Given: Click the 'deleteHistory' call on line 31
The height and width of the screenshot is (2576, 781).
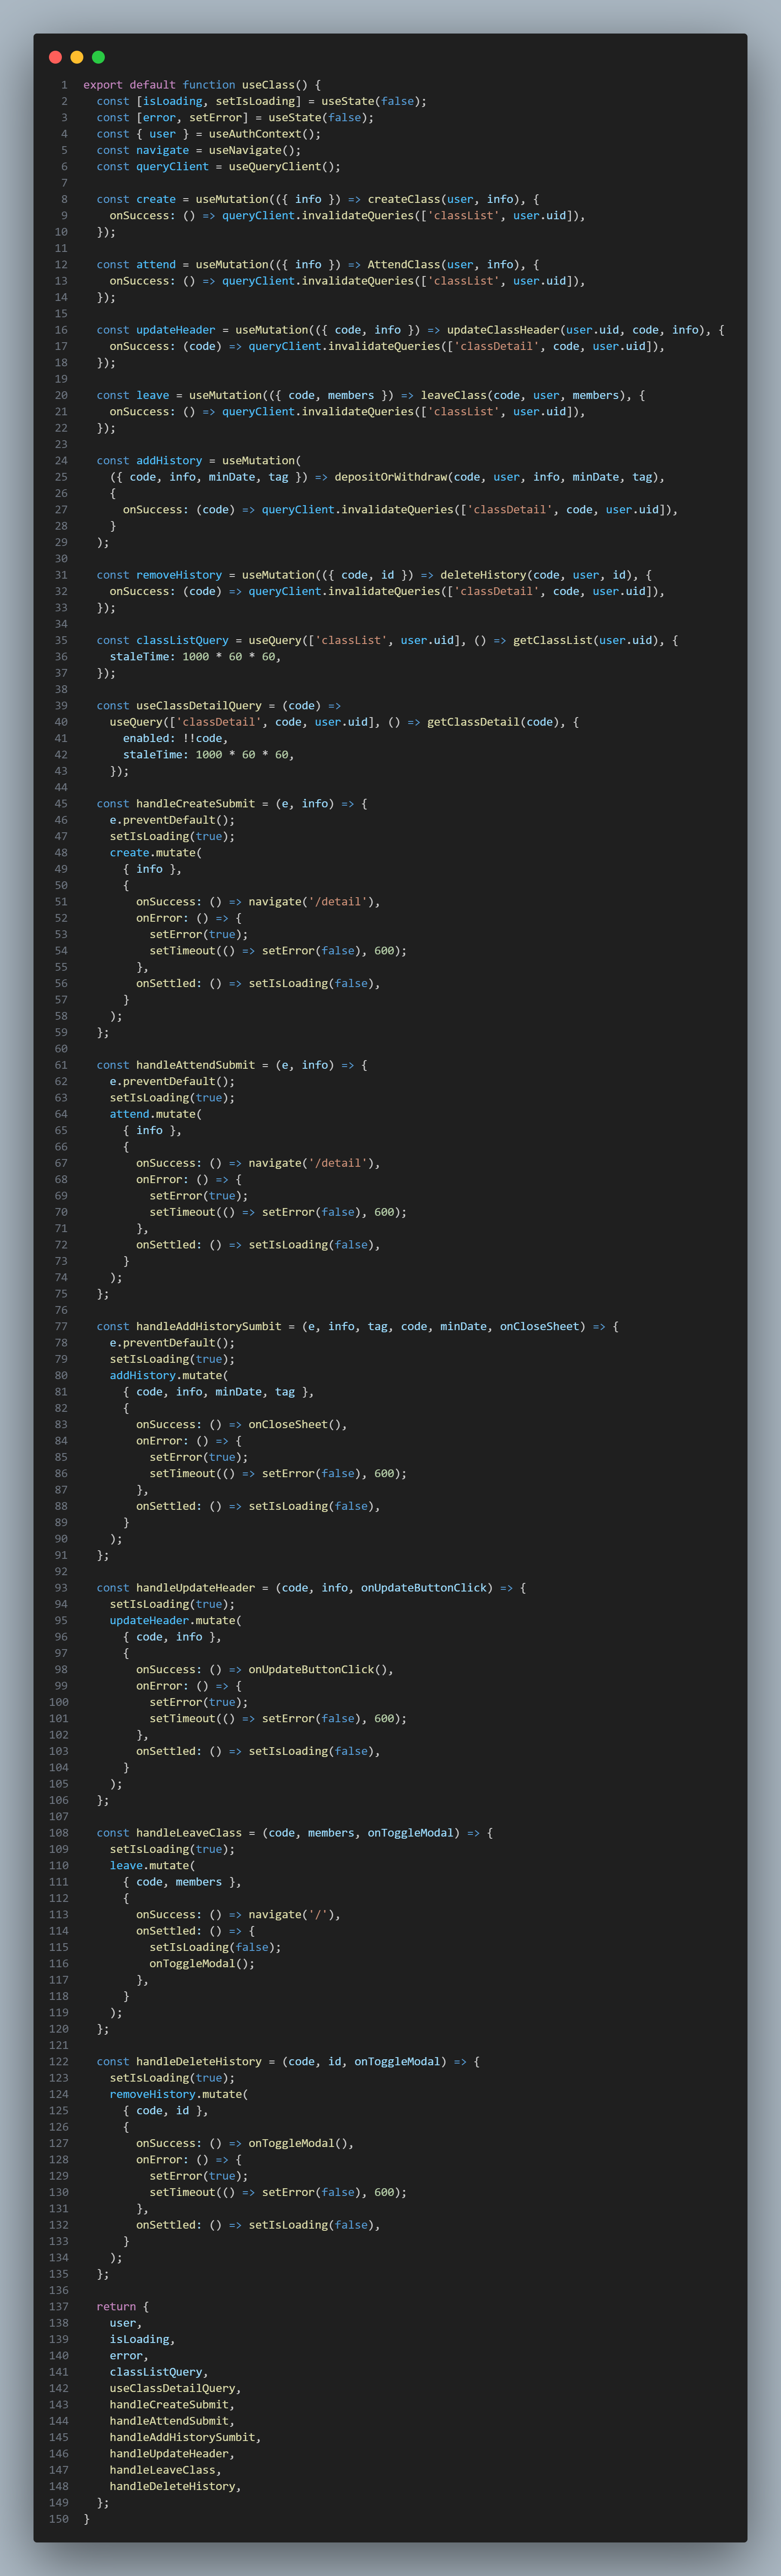Looking at the screenshot, I should [483, 575].
